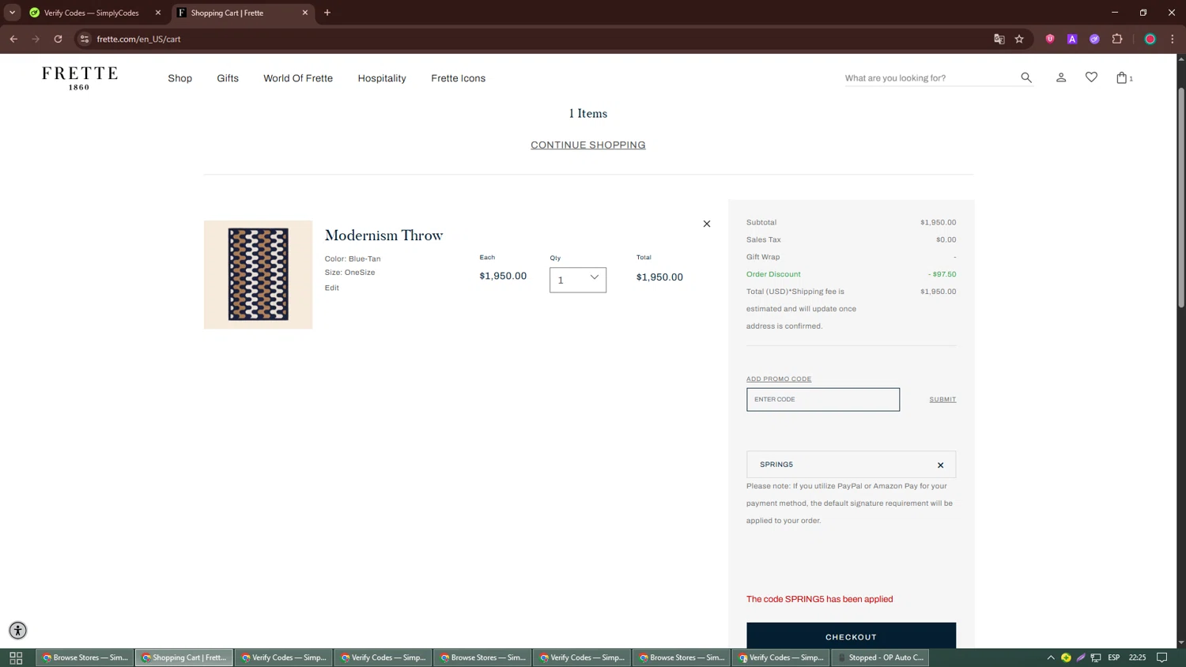Screen dimensions: 1186x667
Task: Open the tab search dropdown arrow
Action: 12,13
